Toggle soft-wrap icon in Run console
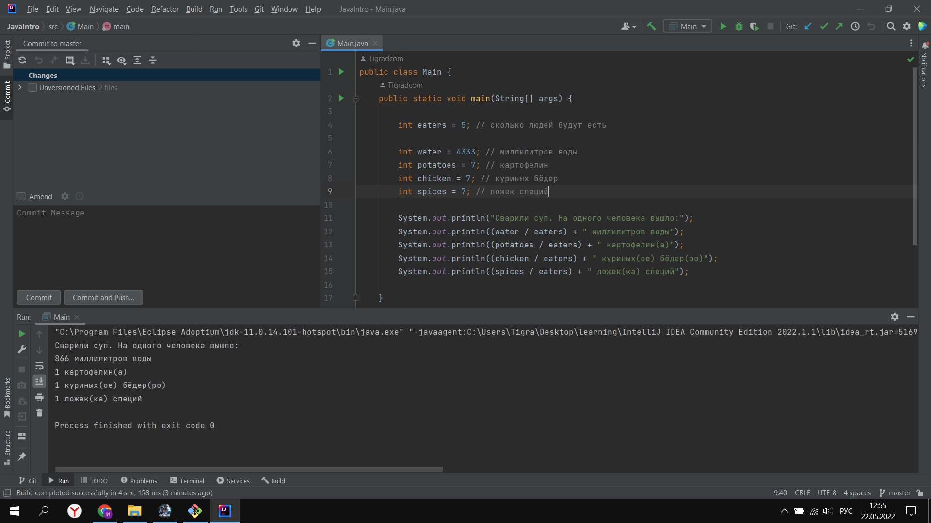This screenshot has width=931, height=523. coord(39,366)
